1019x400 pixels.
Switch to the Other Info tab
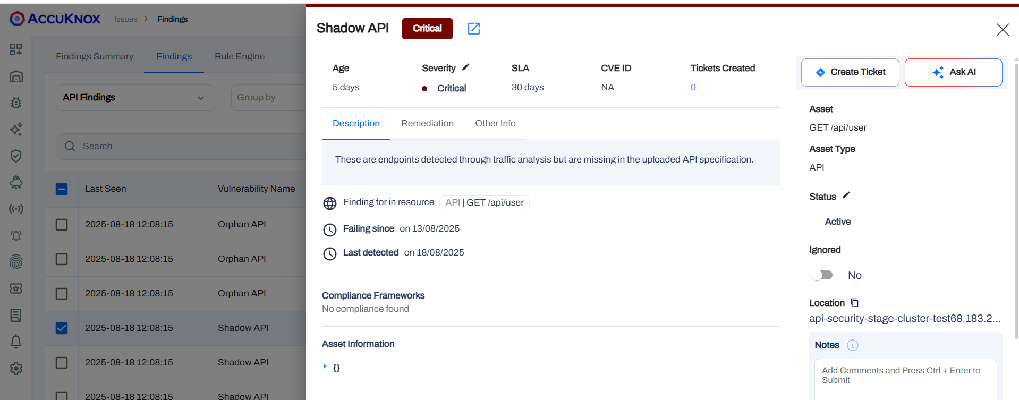495,123
